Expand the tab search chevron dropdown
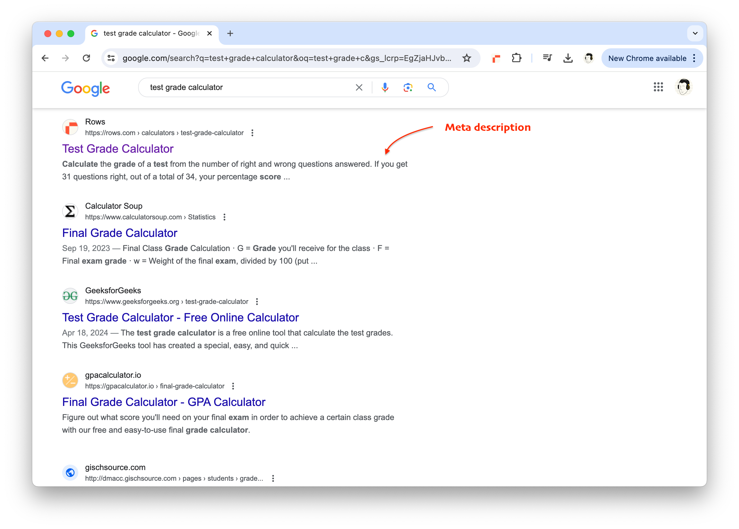The height and width of the screenshot is (529, 739). point(695,33)
